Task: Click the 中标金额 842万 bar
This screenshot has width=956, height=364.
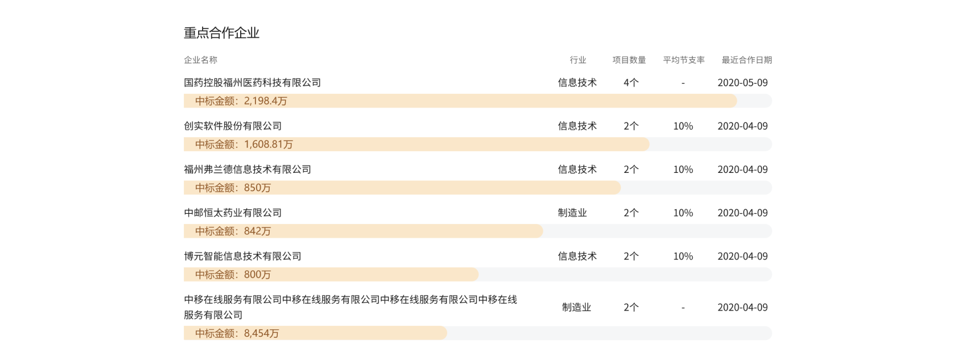Action: (477, 231)
